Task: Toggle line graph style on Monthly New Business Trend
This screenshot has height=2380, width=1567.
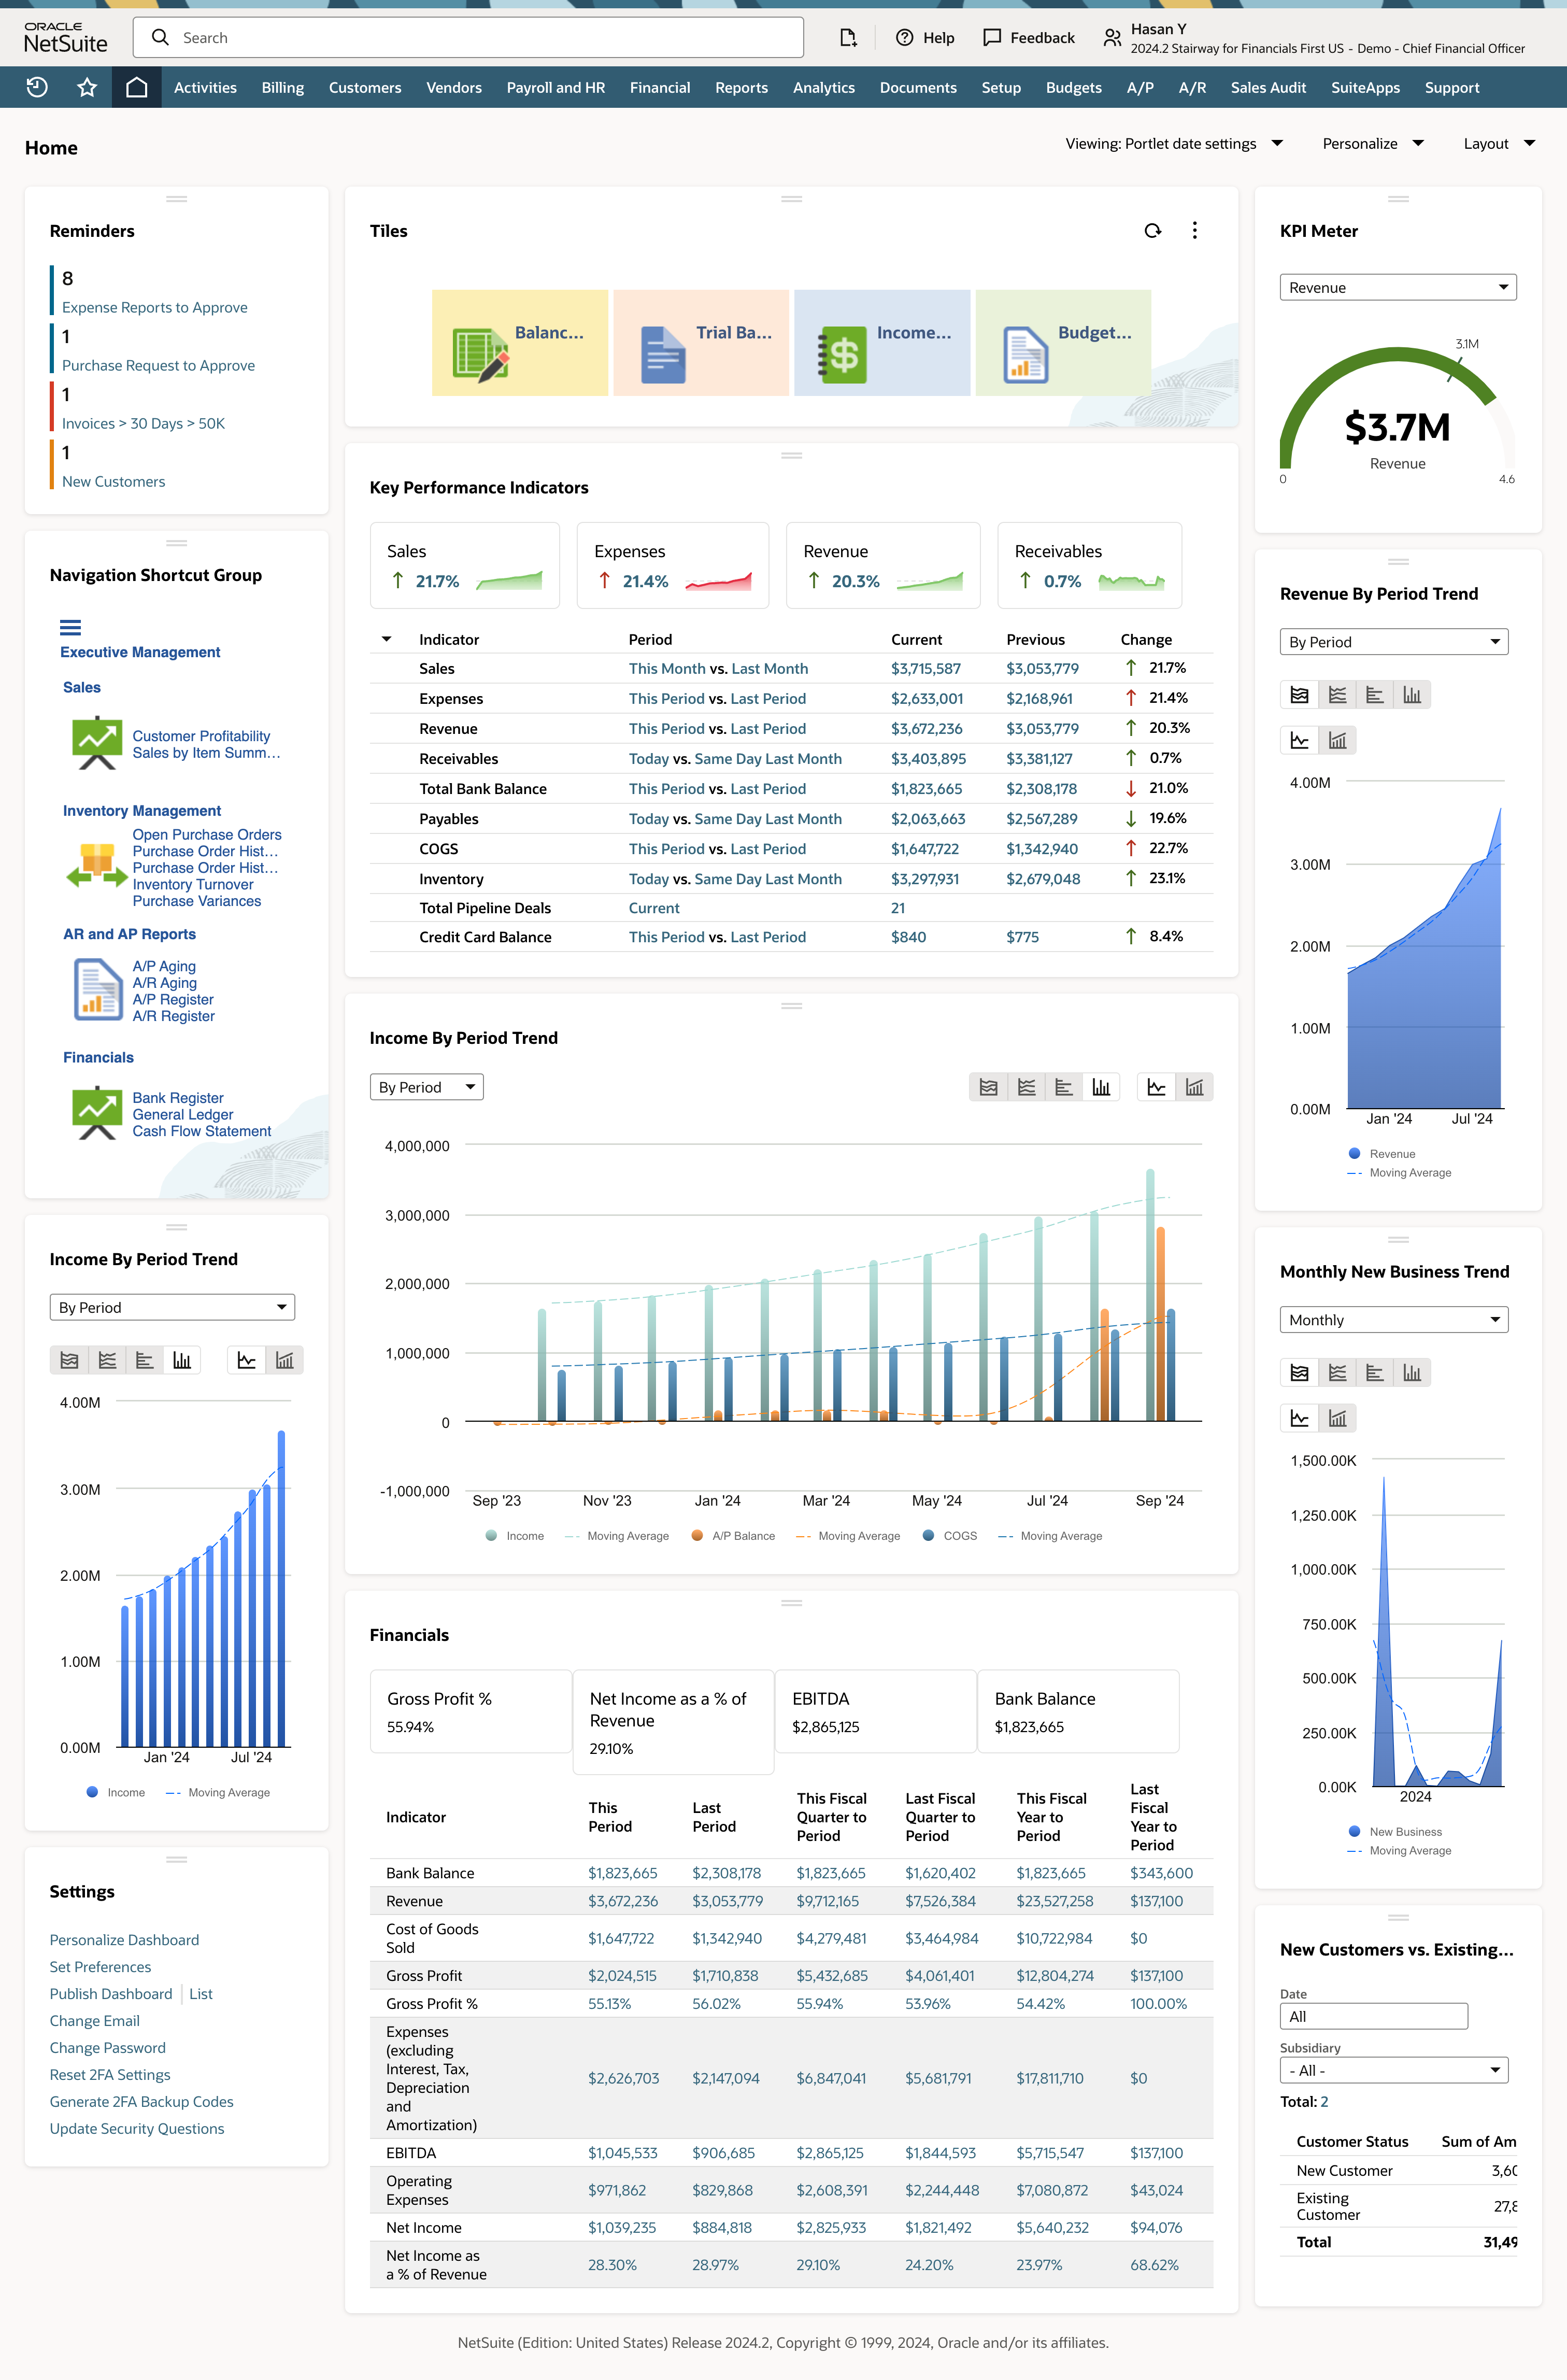Action: pos(1299,1417)
